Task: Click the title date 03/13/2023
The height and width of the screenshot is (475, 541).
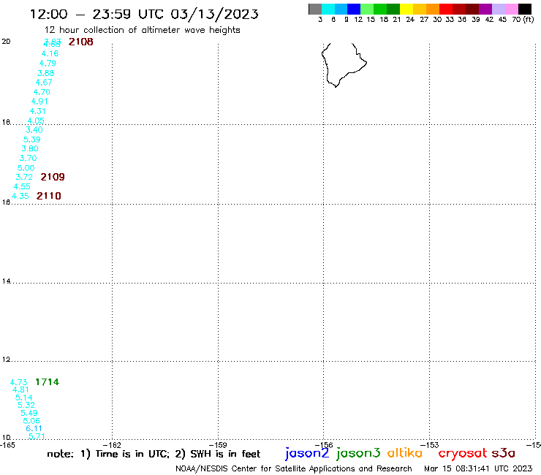Action: click(x=214, y=14)
